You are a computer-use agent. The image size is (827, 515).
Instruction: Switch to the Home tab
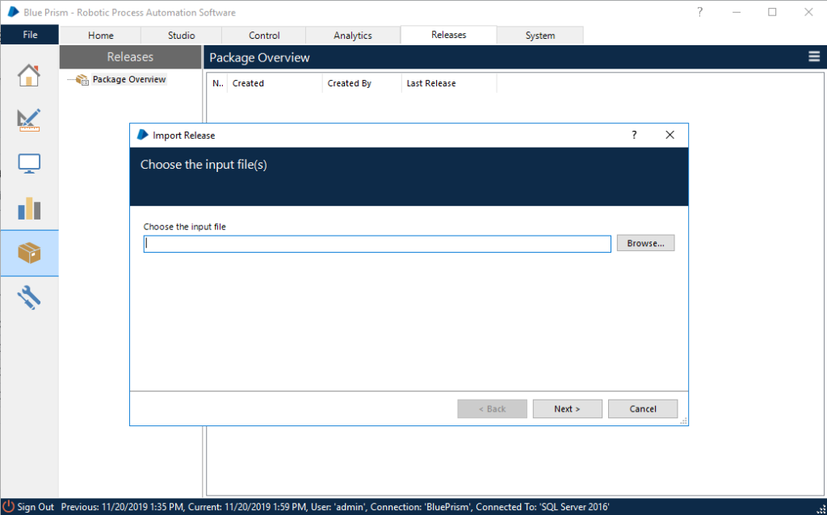[x=101, y=36]
